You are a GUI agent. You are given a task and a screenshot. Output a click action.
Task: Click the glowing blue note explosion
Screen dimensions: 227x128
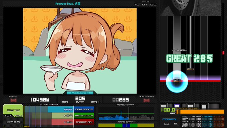177,81
